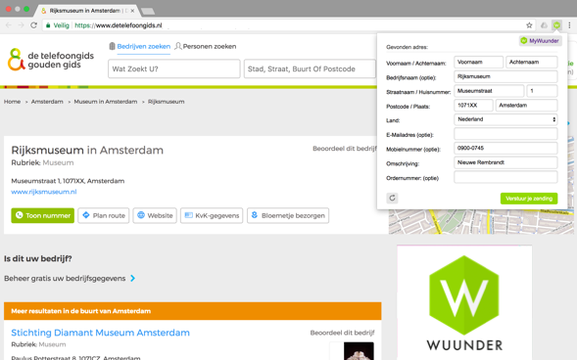Click the Toon nummer button
Viewport: 577px width, 360px height.
pyautogui.click(x=43, y=215)
